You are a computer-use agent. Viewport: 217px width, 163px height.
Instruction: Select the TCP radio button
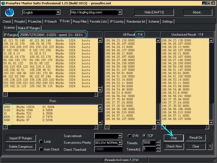click(144, 136)
